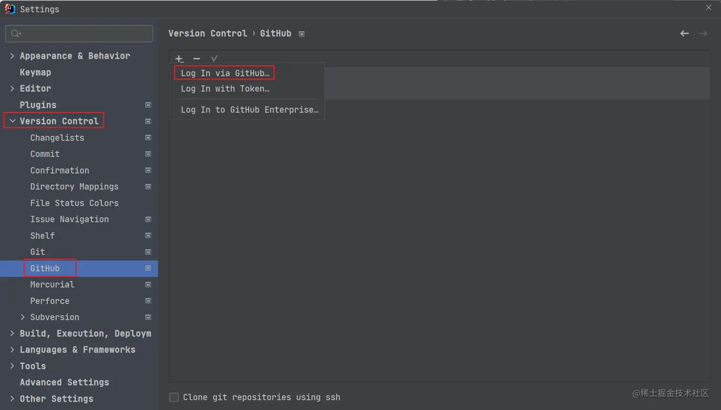Select Mercurial settings page
This screenshot has height=410, width=721.
[x=52, y=285]
